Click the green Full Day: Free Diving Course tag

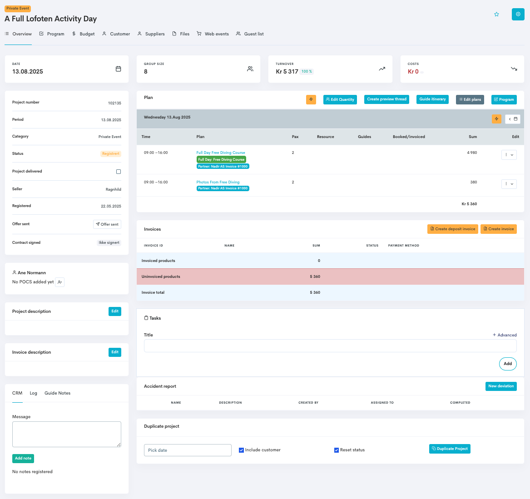tap(221, 160)
